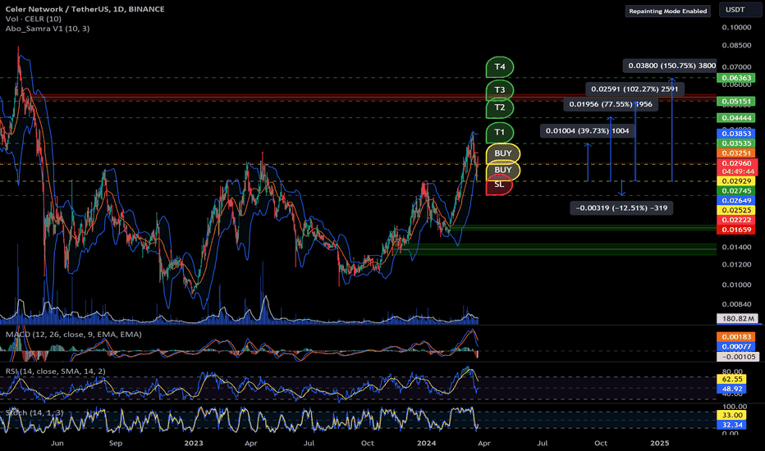Select the 0.01004 (39.73%) 1004 measurement label

[x=588, y=130]
